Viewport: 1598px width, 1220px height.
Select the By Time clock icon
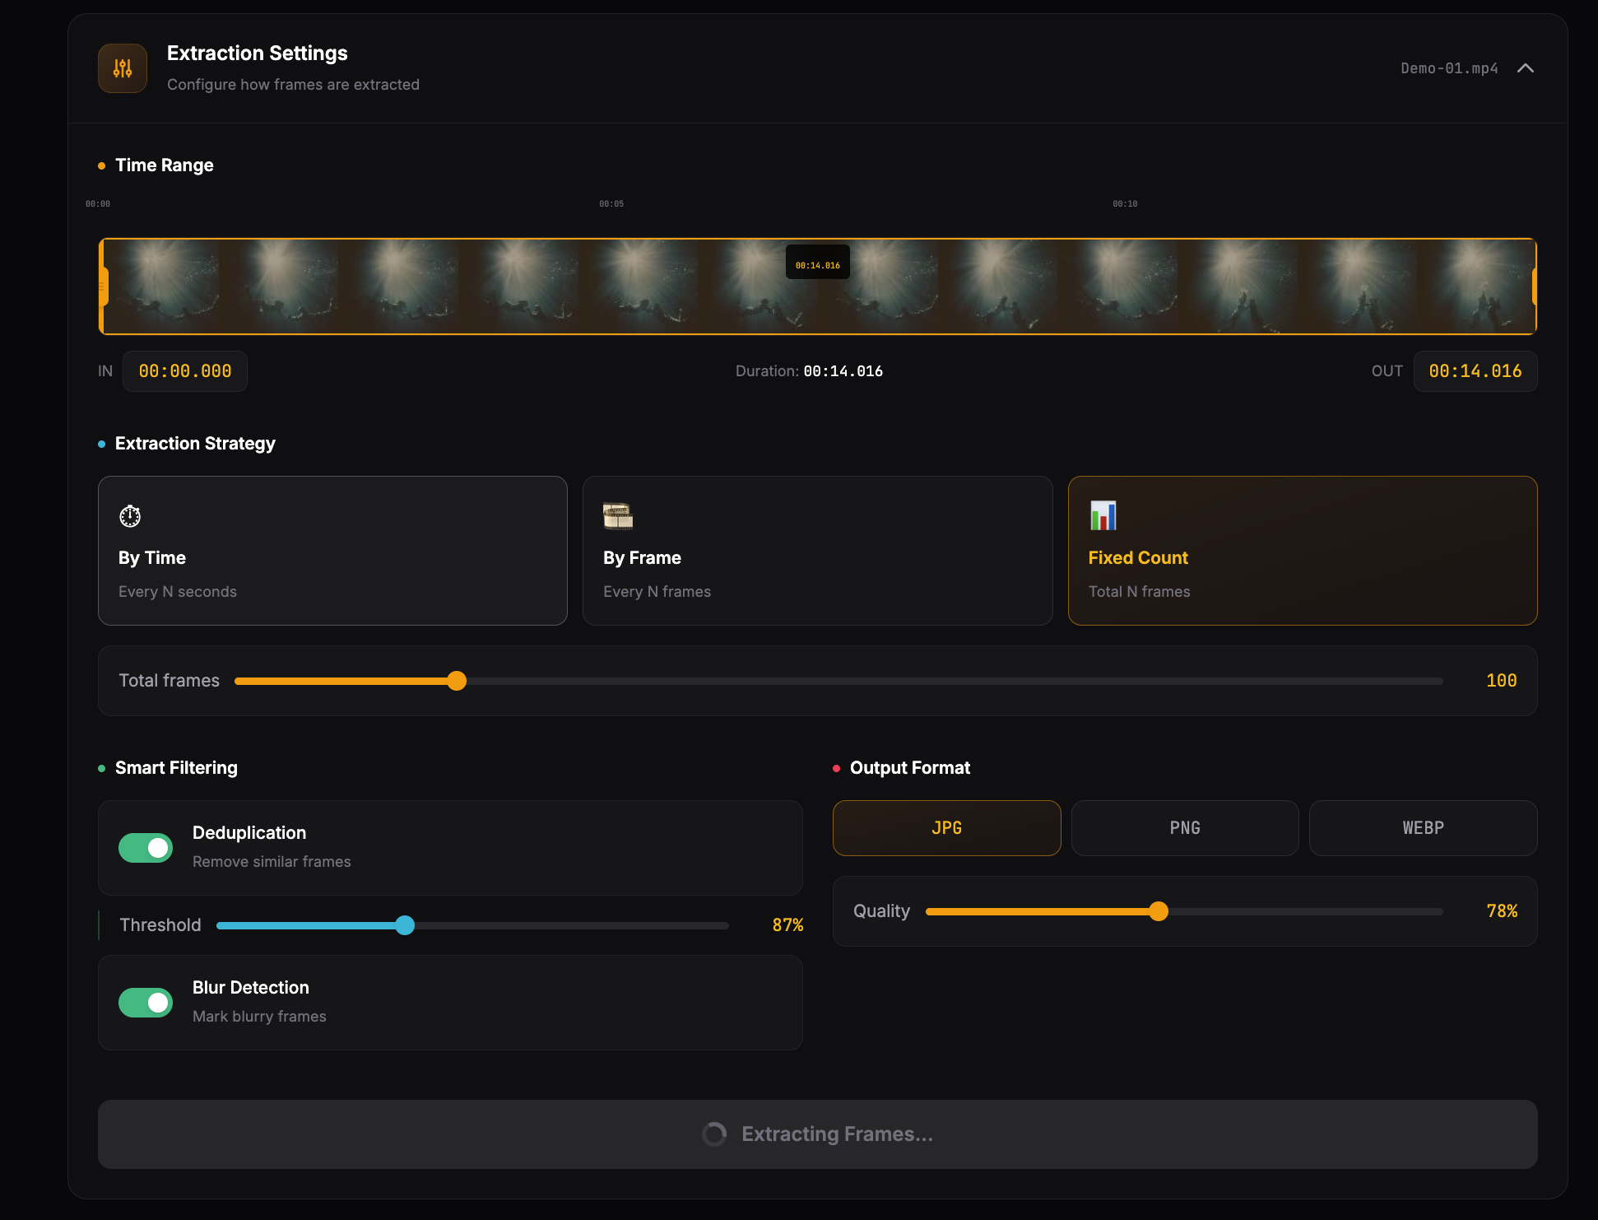[129, 516]
